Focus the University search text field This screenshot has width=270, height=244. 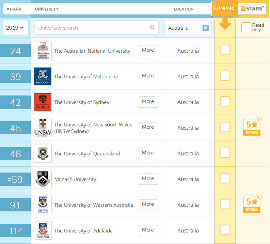click(93, 28)
